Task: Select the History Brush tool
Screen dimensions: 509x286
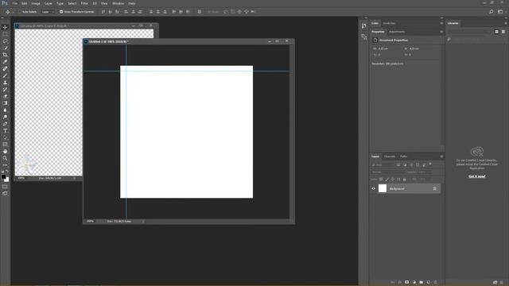Action: click(x=5, y=89)
